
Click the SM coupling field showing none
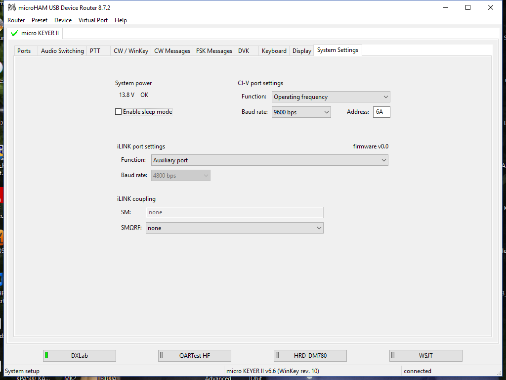pyautogui.click(x=234, y=212)
